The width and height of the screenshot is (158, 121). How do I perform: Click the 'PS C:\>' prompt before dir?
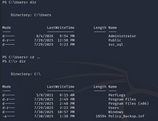(x=10, y=61)
